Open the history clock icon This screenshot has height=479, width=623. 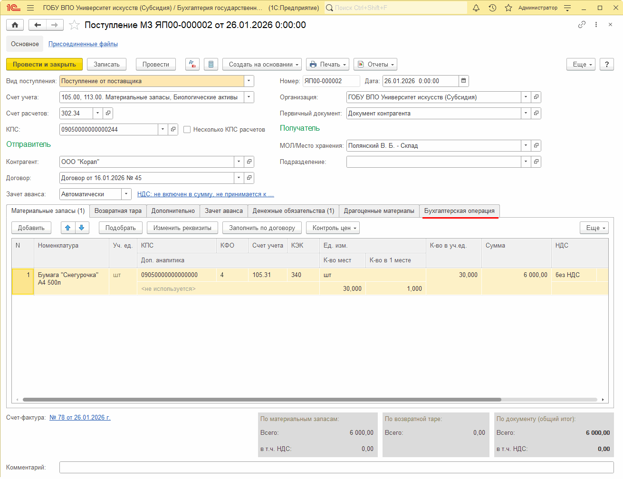[492, 8]
